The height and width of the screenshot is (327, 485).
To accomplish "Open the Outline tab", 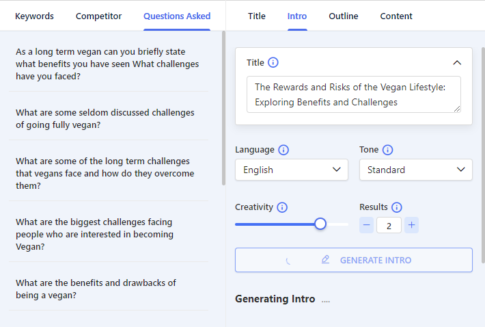I will coord(343,16).
